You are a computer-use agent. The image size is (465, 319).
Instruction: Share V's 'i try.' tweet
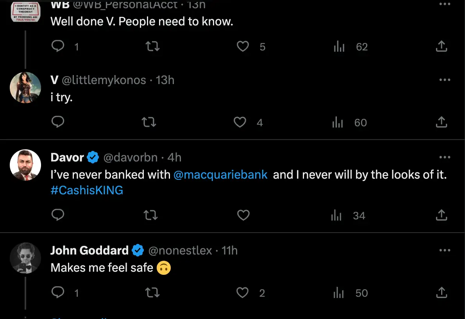pos(441,122)
